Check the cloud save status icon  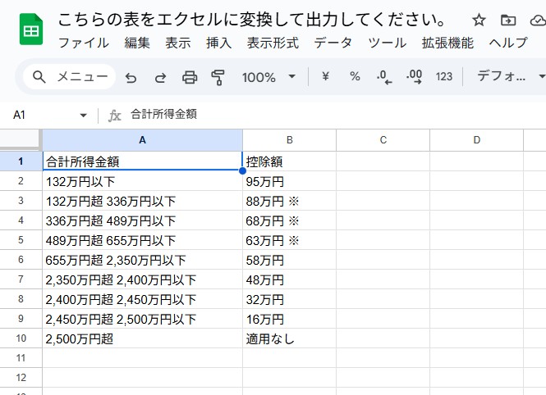click(x=538, y=20)
